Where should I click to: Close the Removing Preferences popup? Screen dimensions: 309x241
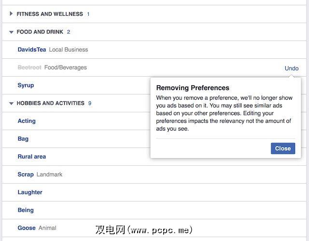[282, 148]
